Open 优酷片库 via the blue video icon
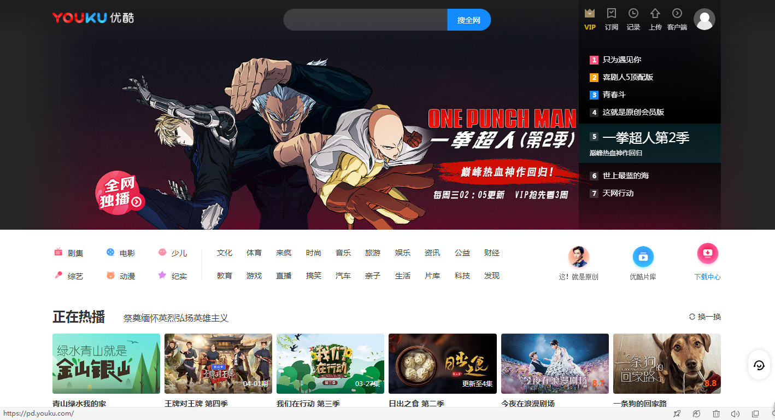 coord(643,256)
